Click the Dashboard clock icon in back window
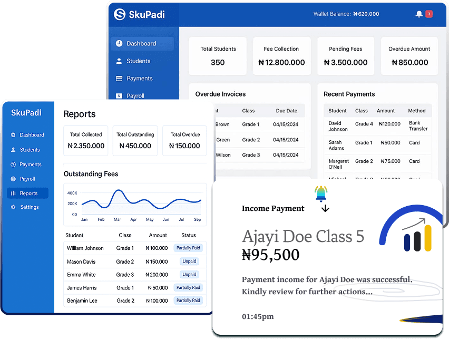449x339 pixels. (x=119, y=43)
